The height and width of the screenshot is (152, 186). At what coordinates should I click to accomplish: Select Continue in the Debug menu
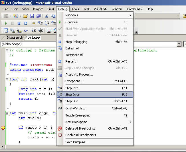[95, 22]
